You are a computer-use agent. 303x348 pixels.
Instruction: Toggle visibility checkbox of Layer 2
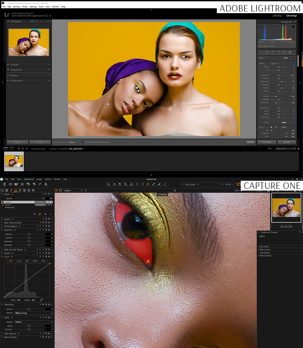[3, 202]
